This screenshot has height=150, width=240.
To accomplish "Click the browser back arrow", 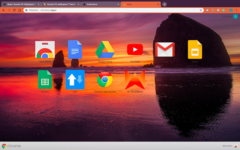I will pyautogui.click(x=3, y=10).
